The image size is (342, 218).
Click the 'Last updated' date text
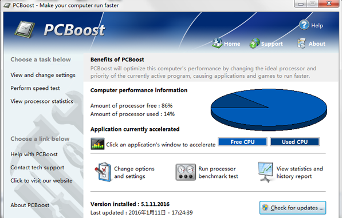coord(141,212)
